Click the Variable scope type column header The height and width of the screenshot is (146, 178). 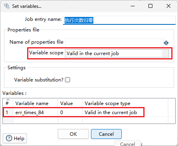point(125,103)
